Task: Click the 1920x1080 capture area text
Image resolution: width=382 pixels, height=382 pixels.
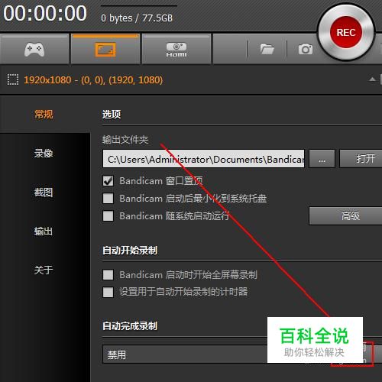Action: 93,80
